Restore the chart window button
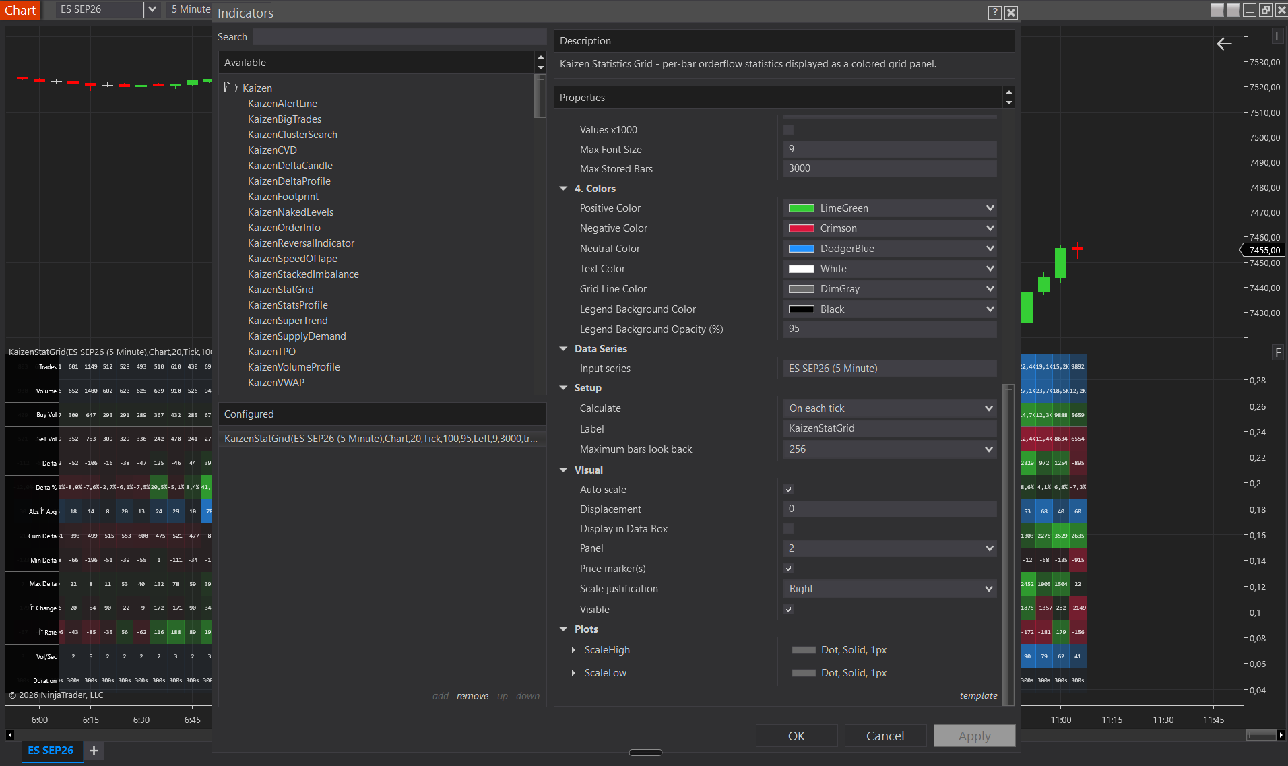The image size is (1288, 766). (1266, 10)
